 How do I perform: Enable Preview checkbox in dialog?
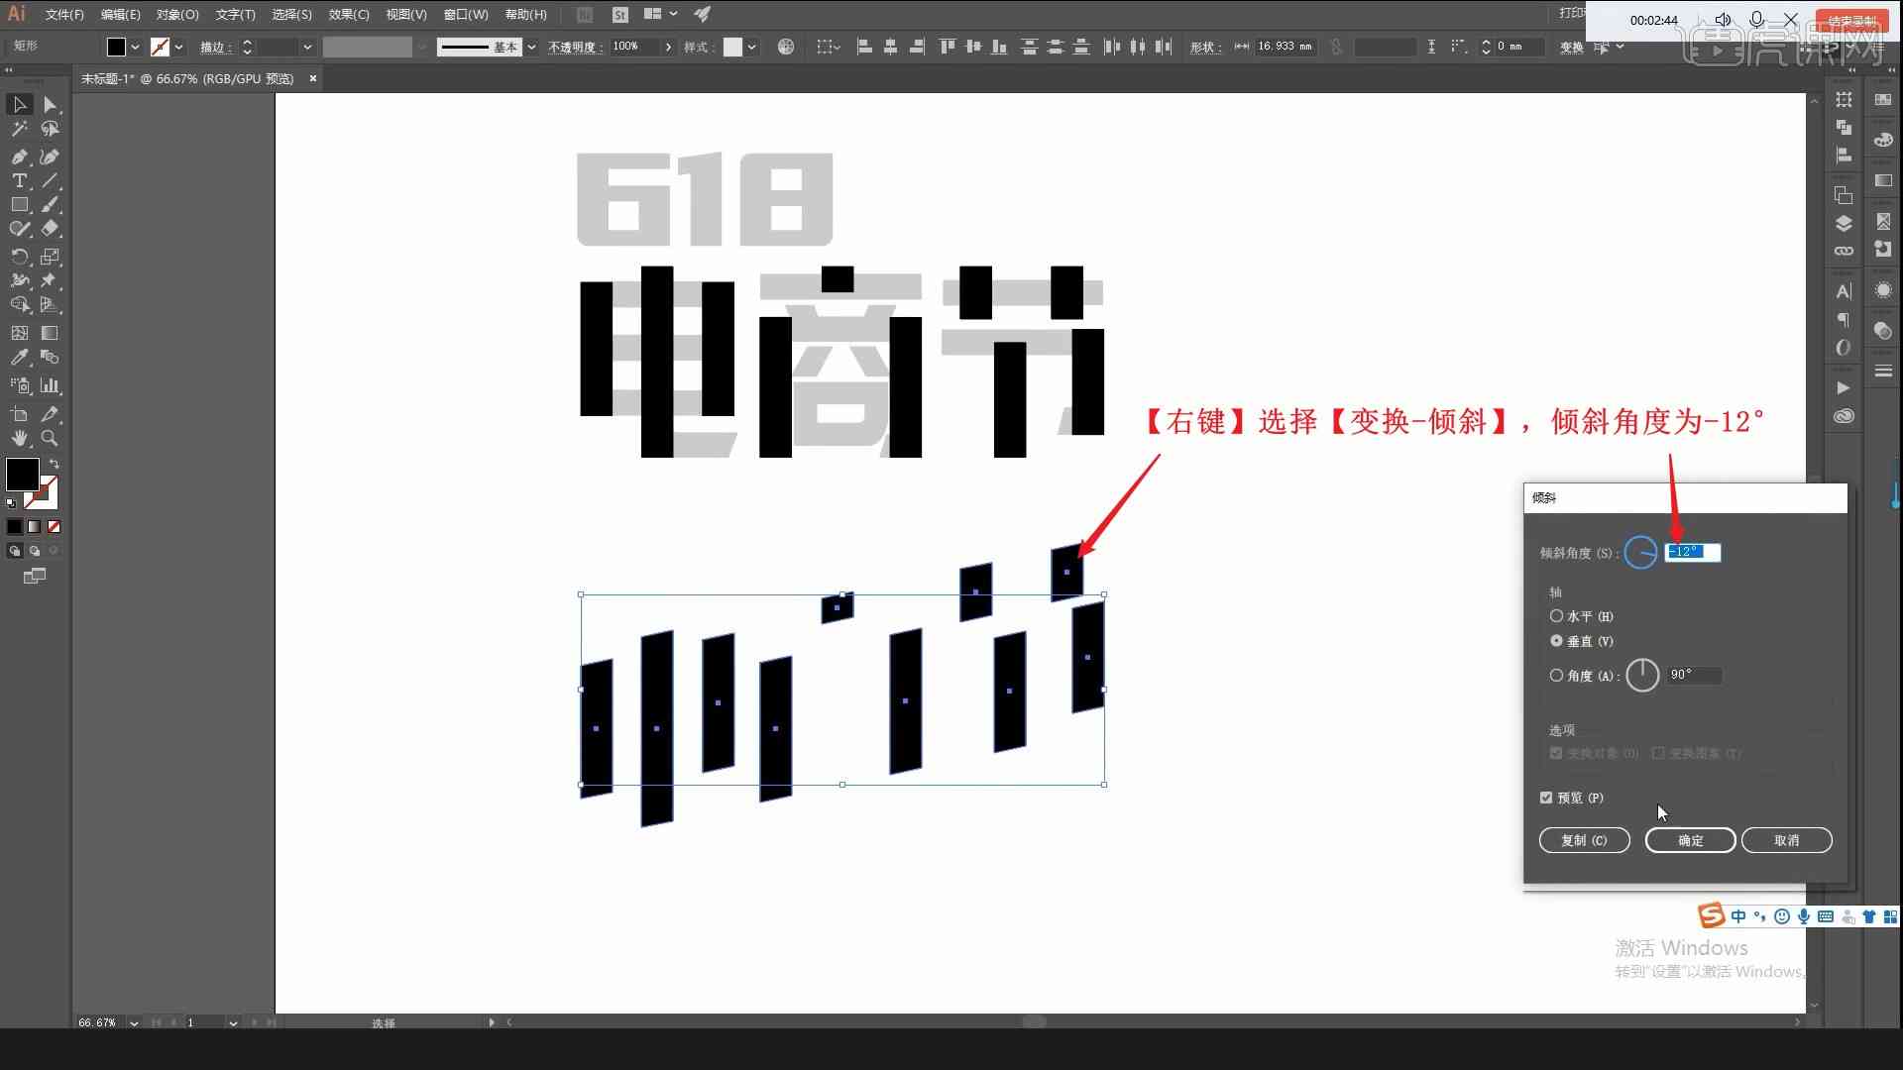(1549, 797)
